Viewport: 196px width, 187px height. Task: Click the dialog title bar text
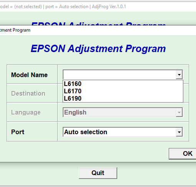tap(15, 30)
